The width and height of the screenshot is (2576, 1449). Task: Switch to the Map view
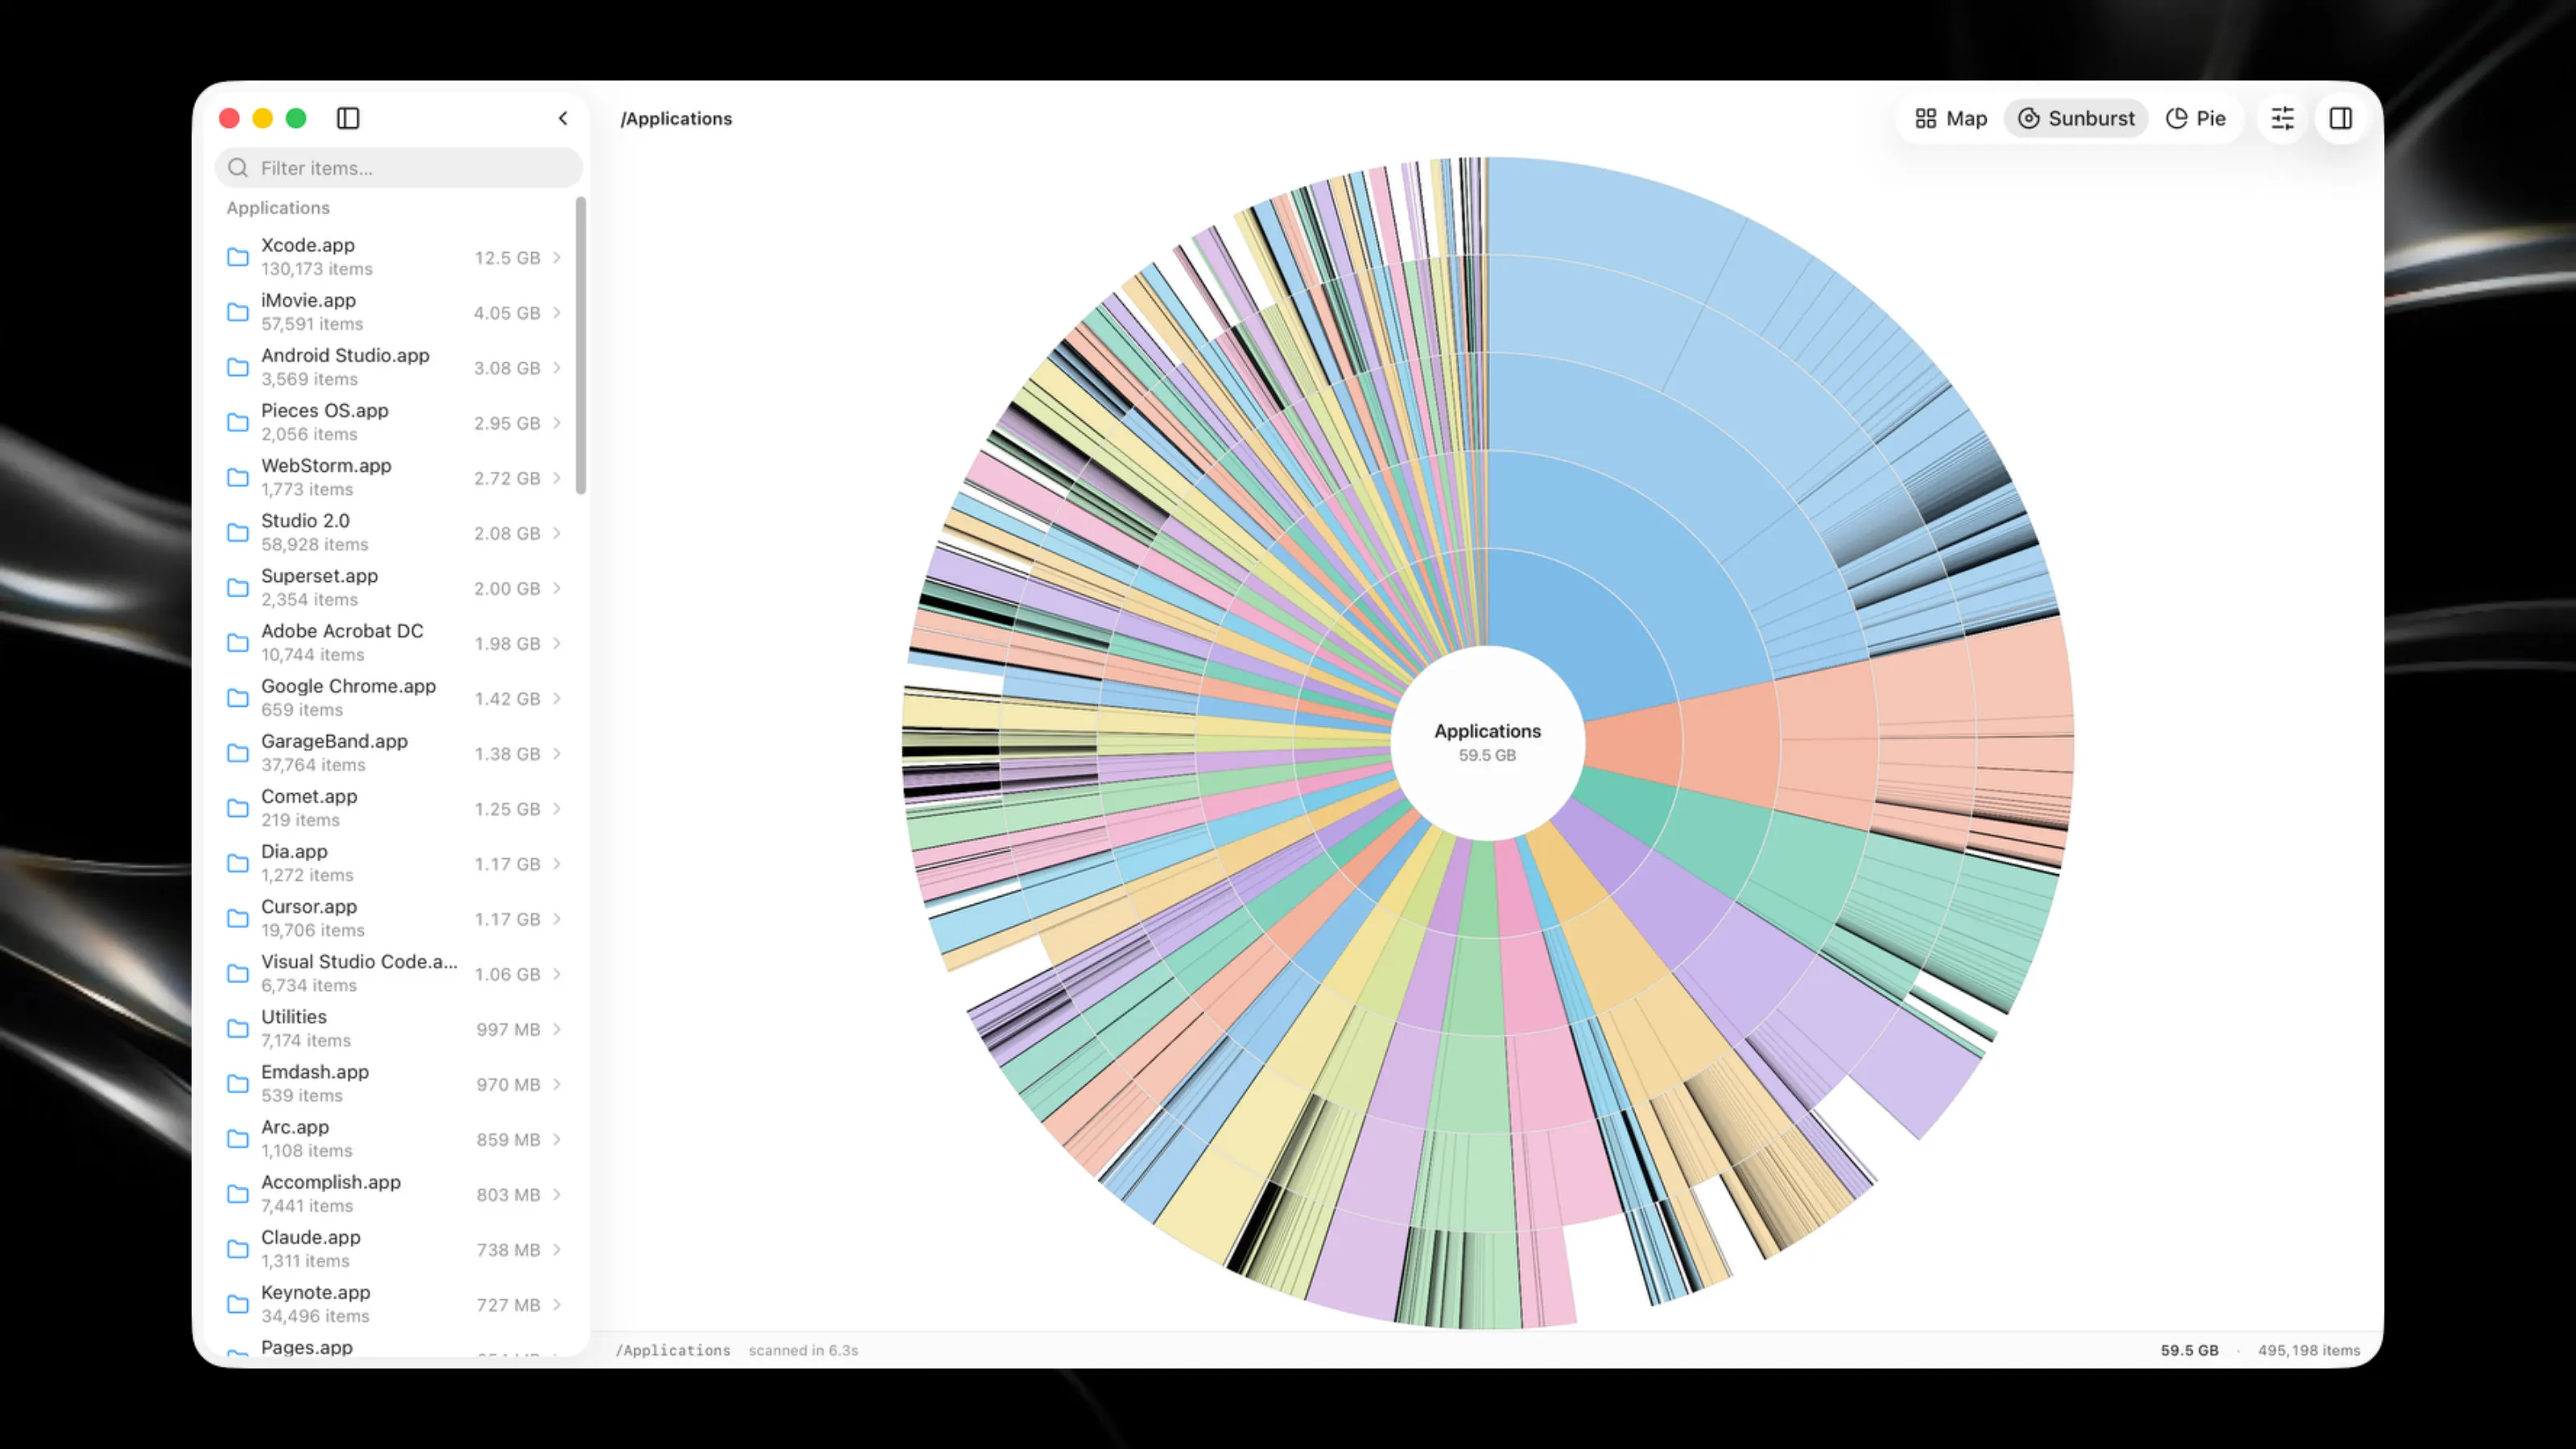(x=1951, y=118)
